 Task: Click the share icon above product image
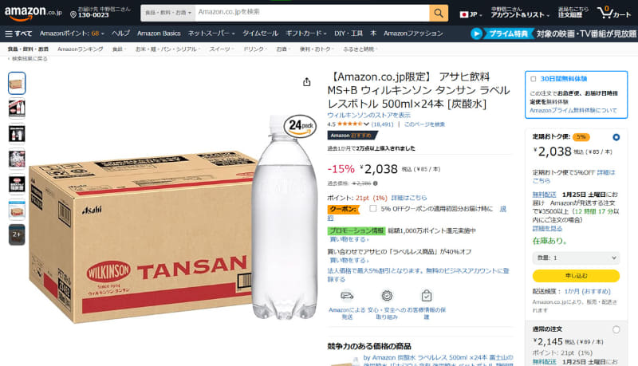[x=307, y=82]
